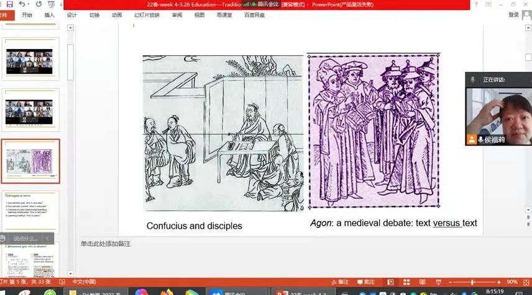Switch to Slide Sorter view icon

pyautogui.click(x=406, y=281)
